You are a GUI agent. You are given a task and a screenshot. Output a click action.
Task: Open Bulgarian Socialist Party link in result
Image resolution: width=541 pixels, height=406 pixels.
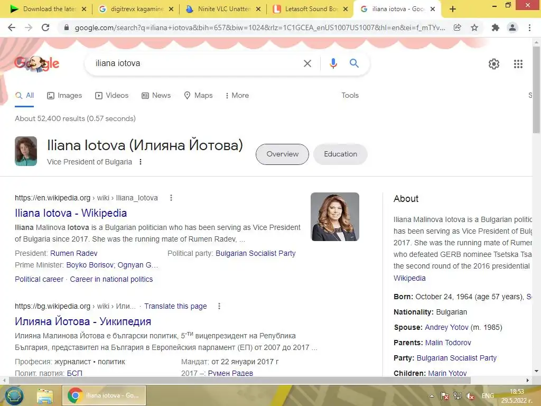pyautogui.click(x=256, y=253)
